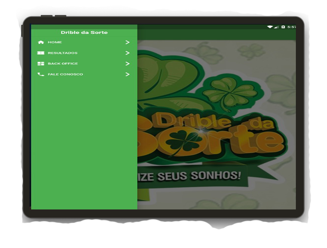Tap the Wi-Fi status bar icon

[x=270, y=27]
